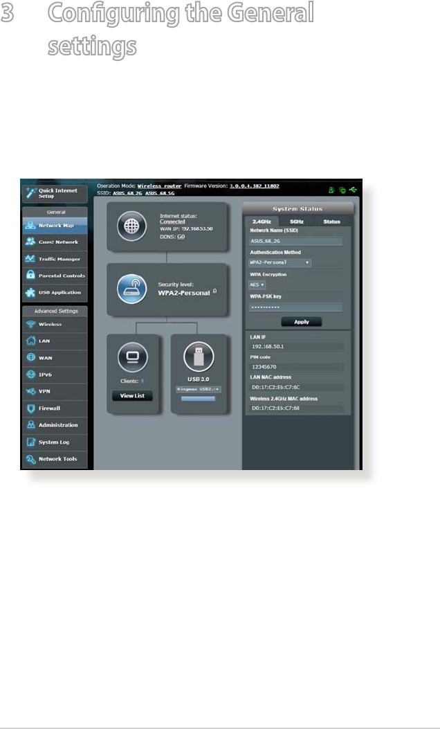
Task: Click the WPA-PSK key password field
Action: (x=295, y=307)
